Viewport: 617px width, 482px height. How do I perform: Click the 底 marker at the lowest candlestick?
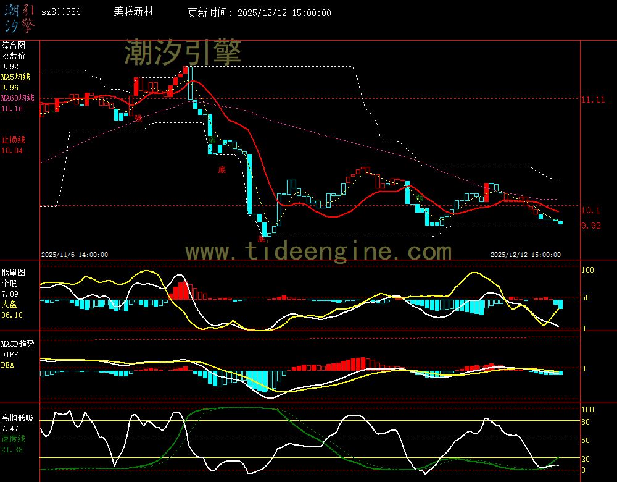coord(262,239)
